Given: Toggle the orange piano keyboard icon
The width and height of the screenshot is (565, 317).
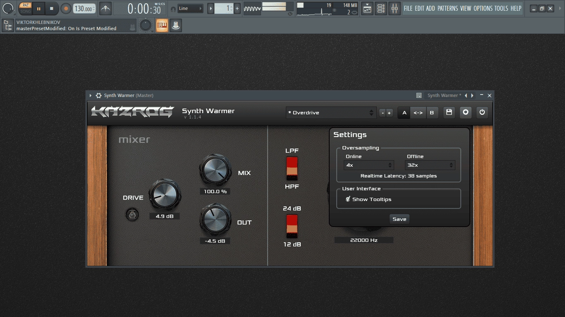Looking at the screenshot, I should [162, 26].
